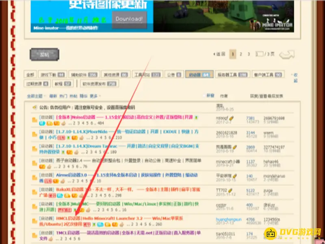Click the folder icon beside the Nsiso启动器 thread
This screenshot has width=325, height=244.
35,120
